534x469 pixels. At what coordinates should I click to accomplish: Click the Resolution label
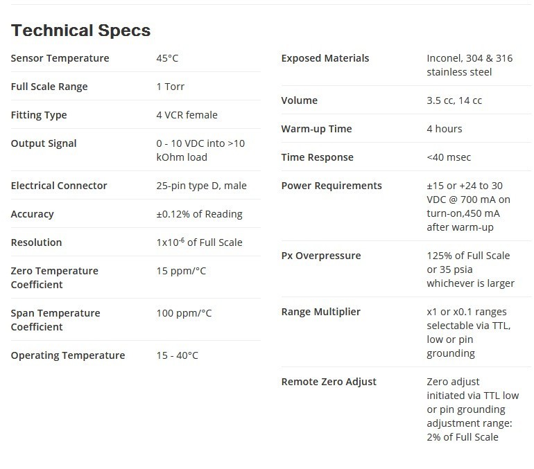pyautogui.click(x=36, y=242)
